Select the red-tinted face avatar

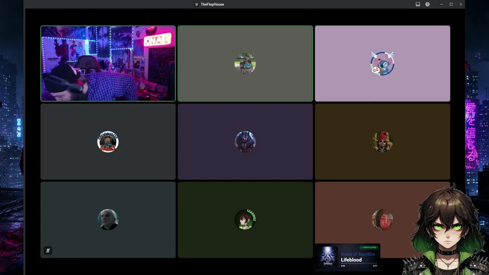point(382,220)
